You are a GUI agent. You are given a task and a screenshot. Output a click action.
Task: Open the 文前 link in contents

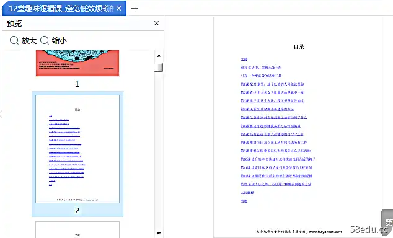pyautogui.click(x=244, y=59)
